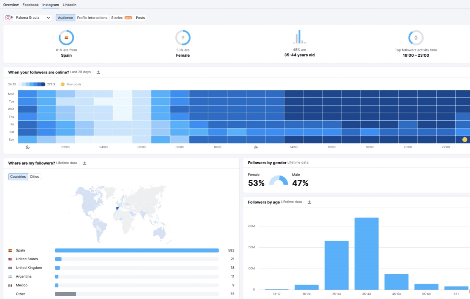Select the Countries toggle button
The image size is (470, 299).
tap(18, 176)
